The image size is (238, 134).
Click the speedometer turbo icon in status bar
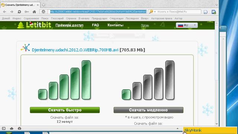pos(19,128)
